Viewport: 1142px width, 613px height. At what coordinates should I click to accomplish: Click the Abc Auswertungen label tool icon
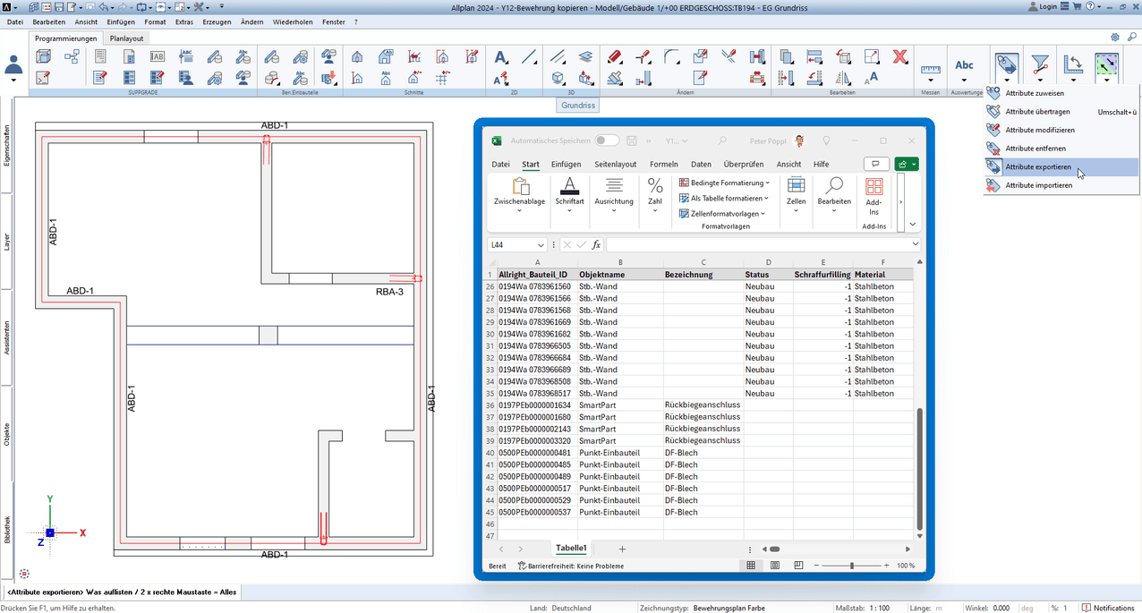pos(964,65)
